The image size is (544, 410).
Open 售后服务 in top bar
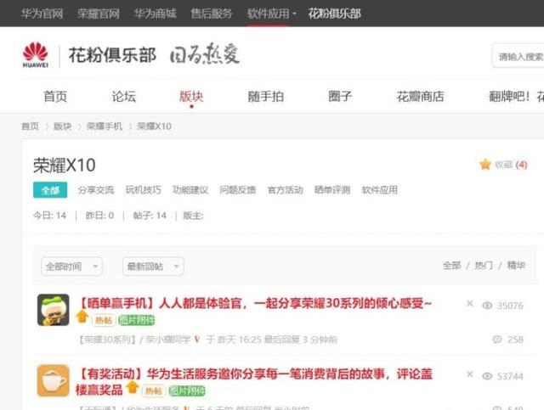[x=212, y=14]
